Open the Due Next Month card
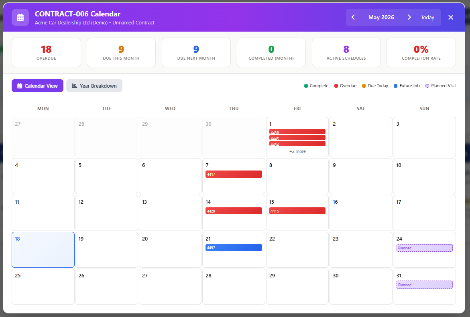The height and width of the screenshot is (317, 470). (x=196, y=52)
